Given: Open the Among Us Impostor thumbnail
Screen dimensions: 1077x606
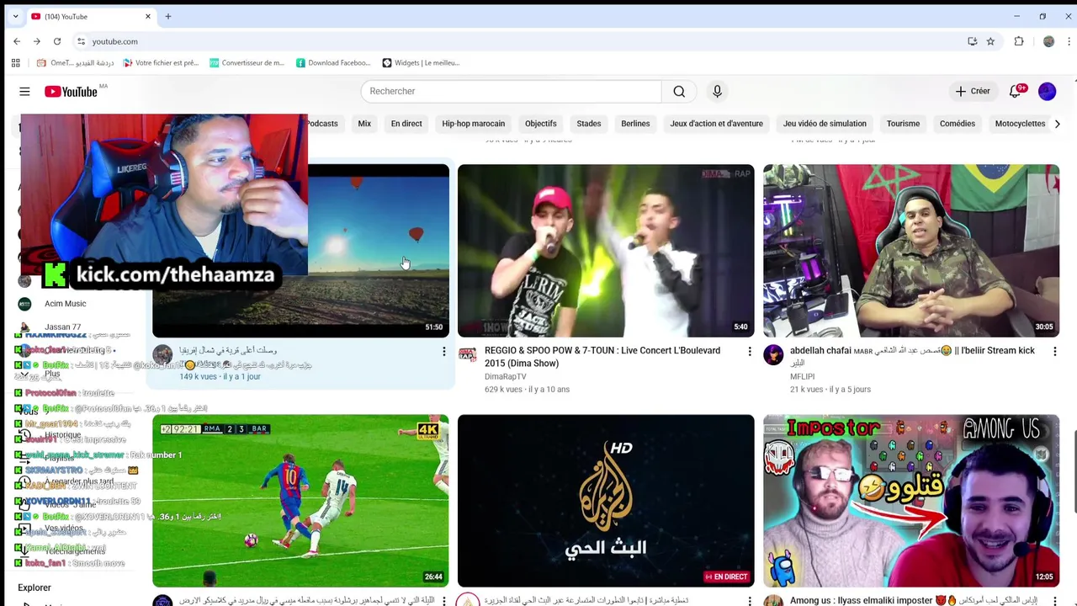Looking at the screenshot, I should 911,500.
